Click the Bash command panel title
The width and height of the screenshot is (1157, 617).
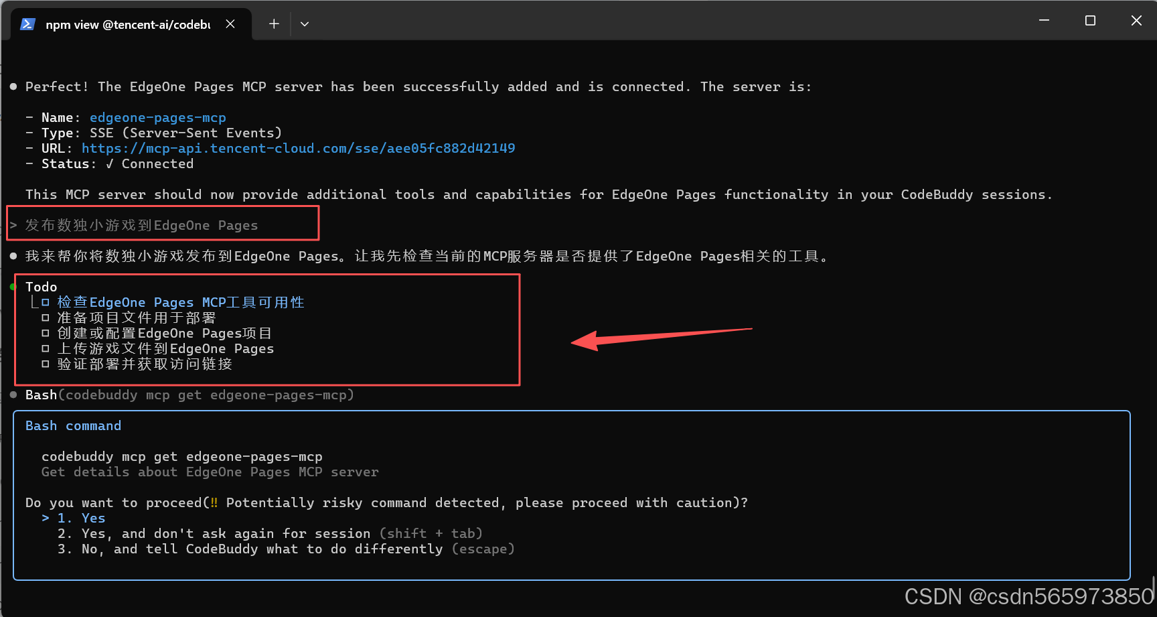click(74, 425)
